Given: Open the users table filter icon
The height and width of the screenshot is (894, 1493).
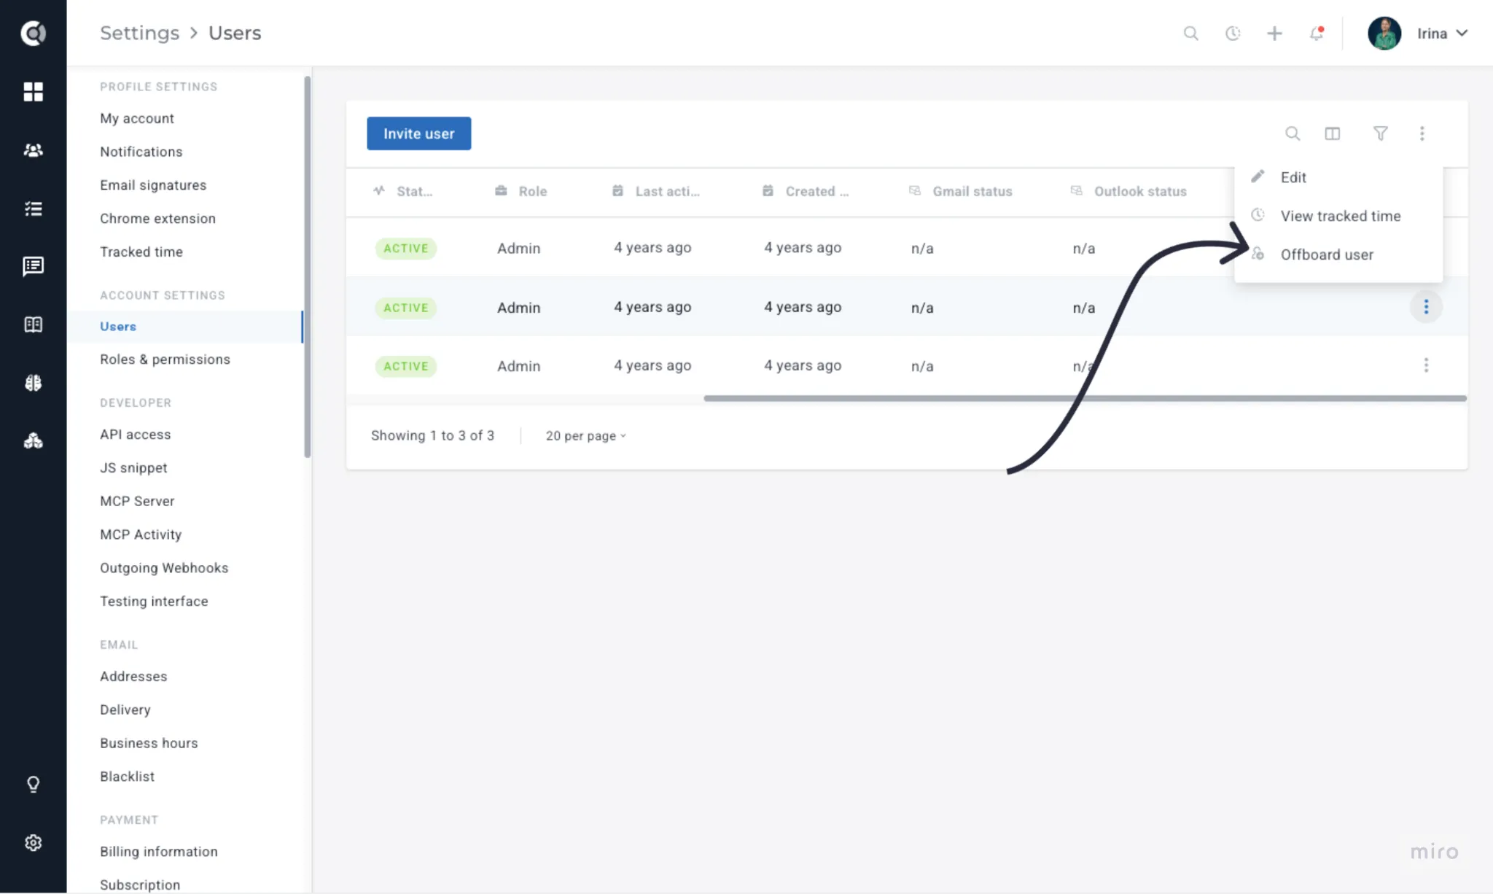Looking at the screenshot, I should click(1380, 133).
